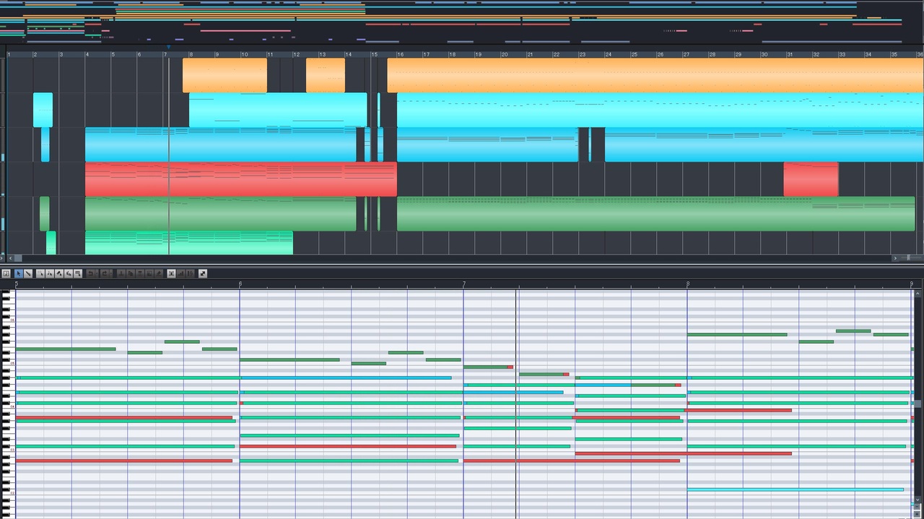Select the highest dark green note at bar 8
Screen dimensions: 924x519
pos(853,331)
